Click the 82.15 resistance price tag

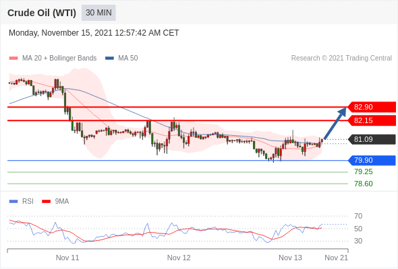tap(372, 120)
